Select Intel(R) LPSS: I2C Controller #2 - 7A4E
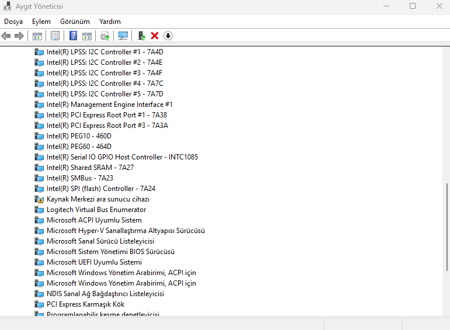Image resolution: width=450 pixels, height=330 pixels. [x=104, y=62]
